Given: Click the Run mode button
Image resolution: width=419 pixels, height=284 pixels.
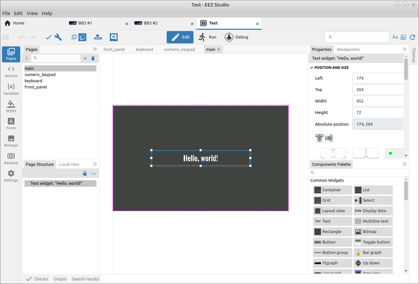Looking at the screenshot, I should (x=208, y=37).
